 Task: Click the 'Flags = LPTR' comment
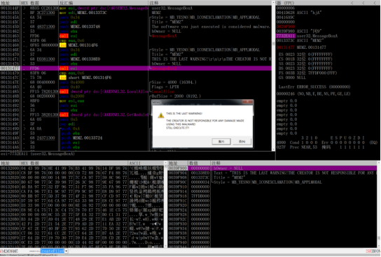click(x=165, y=87)
